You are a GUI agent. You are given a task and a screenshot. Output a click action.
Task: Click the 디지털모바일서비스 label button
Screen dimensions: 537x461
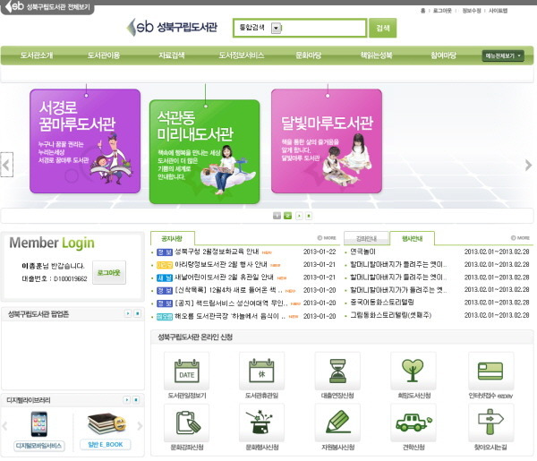(x=38, y=446)
